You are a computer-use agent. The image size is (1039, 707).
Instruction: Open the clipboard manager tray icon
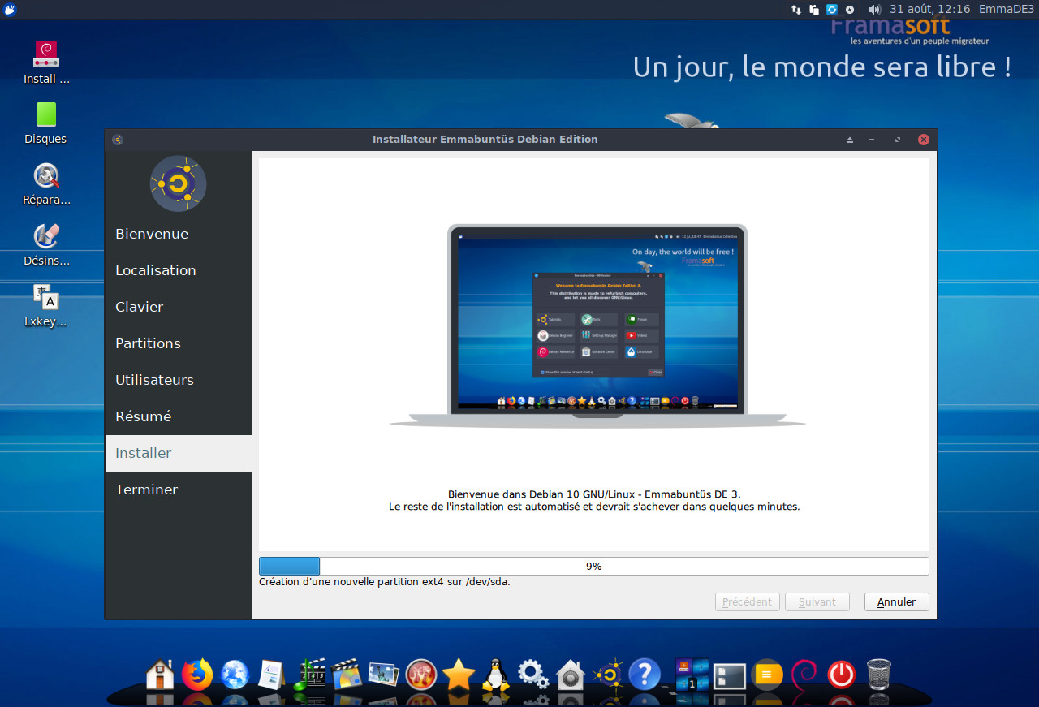click(814, 10)
